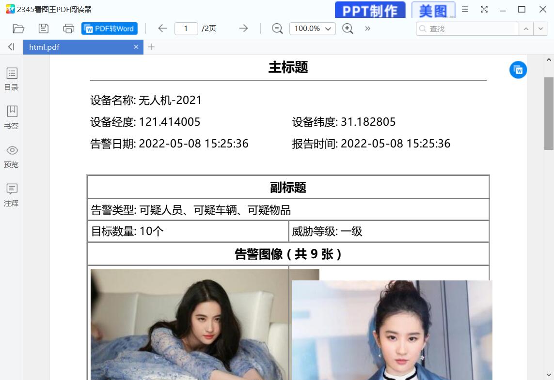Click the floating blue convert-to-Word icon

point(518,70)
